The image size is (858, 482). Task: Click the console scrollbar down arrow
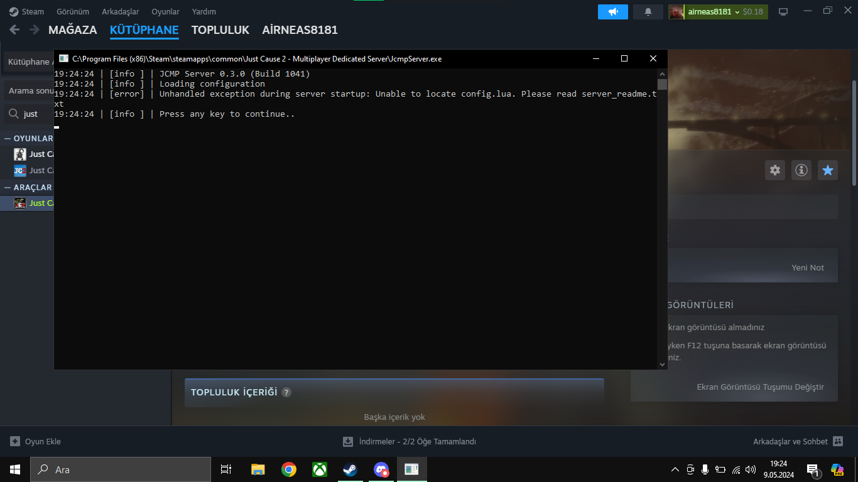pyautogui.click(x=662, y=364)
